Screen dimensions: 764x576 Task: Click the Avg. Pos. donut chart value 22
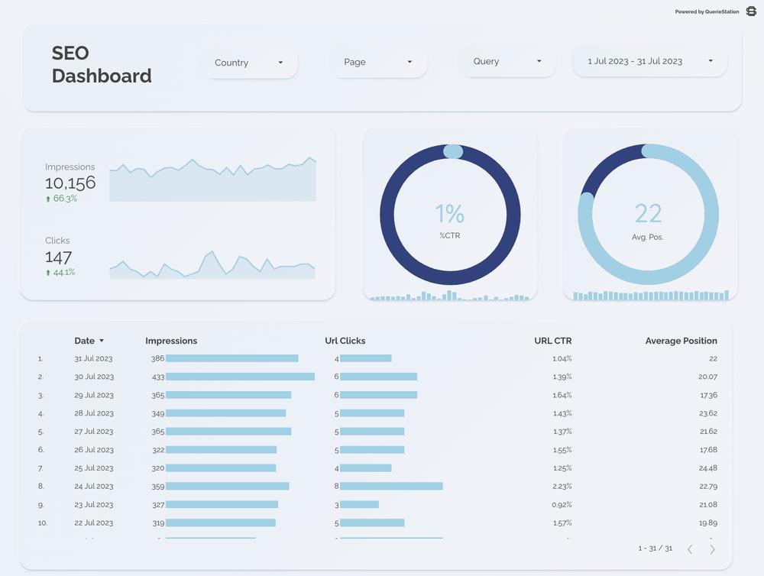648,213
